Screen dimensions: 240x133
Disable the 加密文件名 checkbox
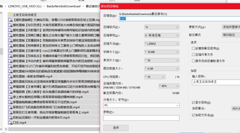[x=193, y=115]
